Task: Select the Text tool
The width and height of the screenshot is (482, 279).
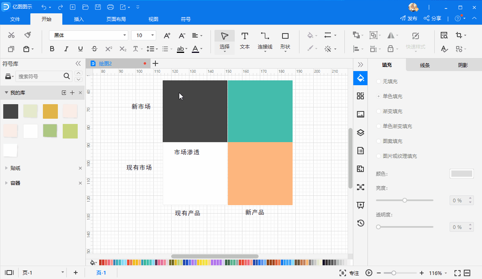Action: pyautogui.click(x=245, y=41)
